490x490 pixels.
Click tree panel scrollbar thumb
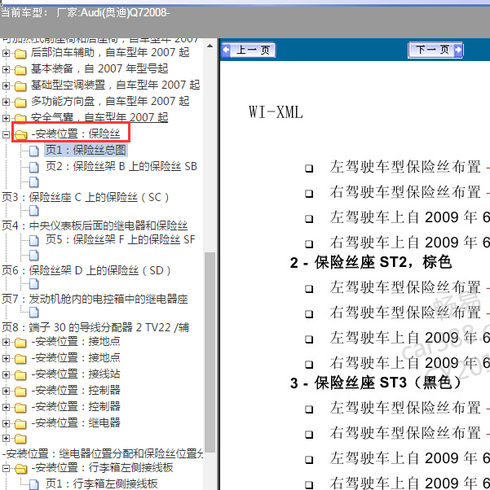210,352
